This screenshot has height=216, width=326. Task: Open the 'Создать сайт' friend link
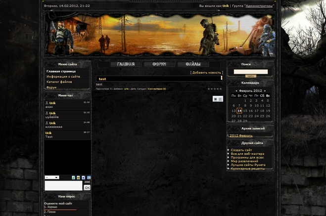tap(241, 150)
